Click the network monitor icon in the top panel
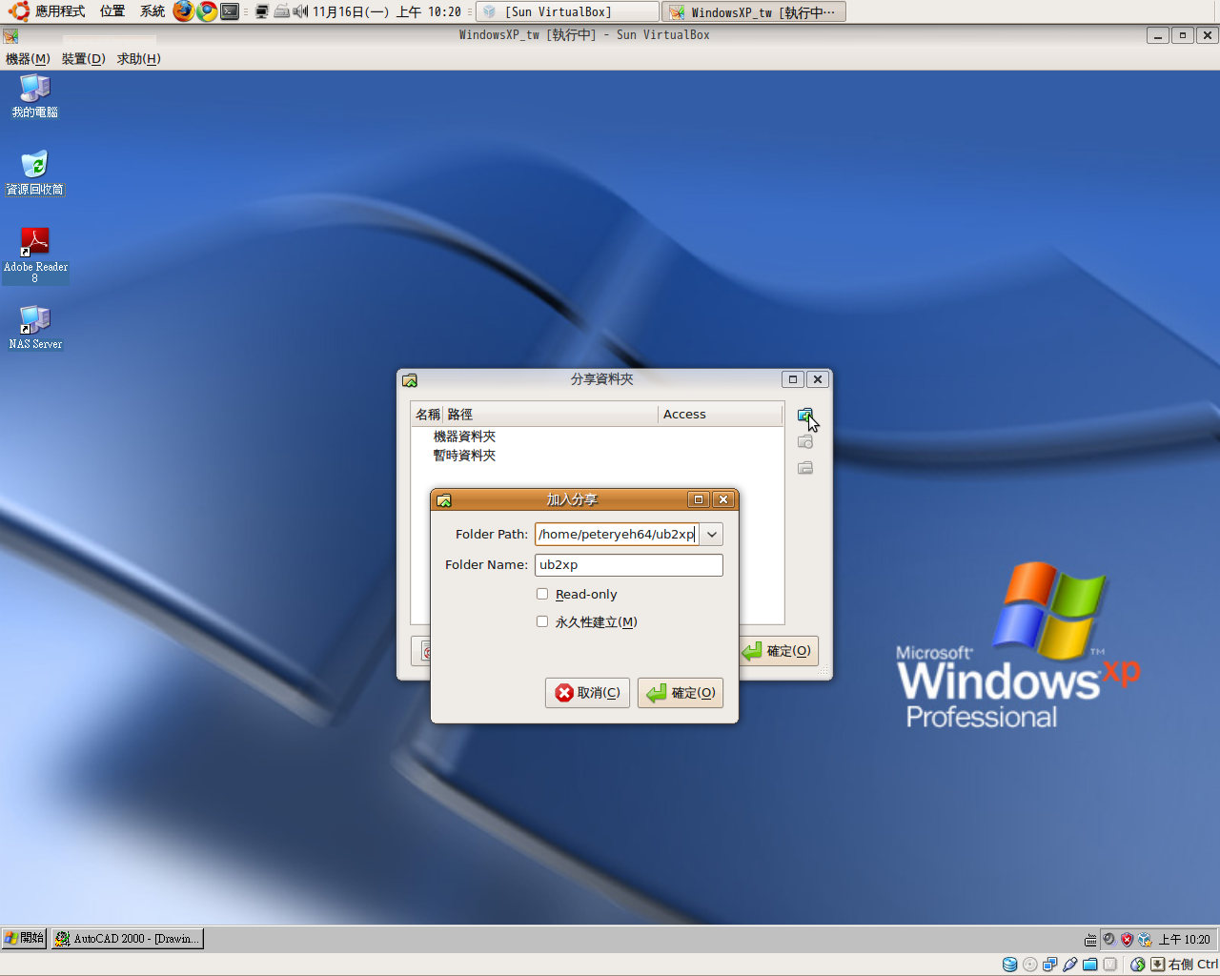Image resolution: width=1220 pixels, height=976 pixels. coord(262,11)
